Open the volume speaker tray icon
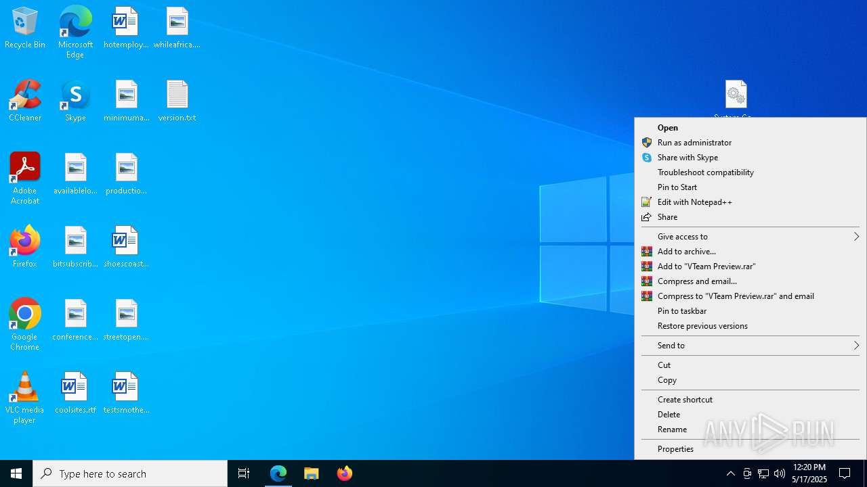Image resolution: width=867 pixels, height=487 pixels. click(780, 473)
